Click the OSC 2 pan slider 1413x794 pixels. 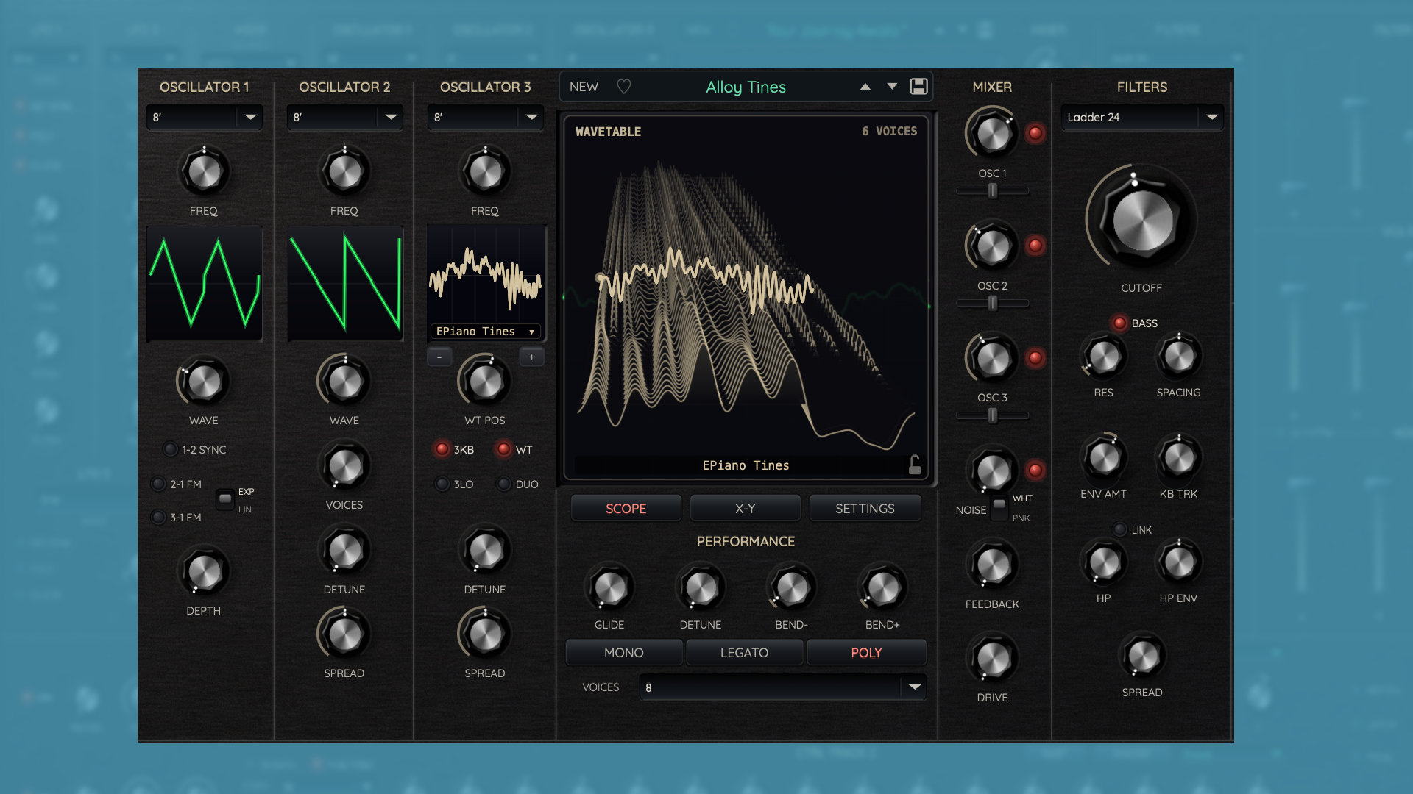(x=993, y=303)
